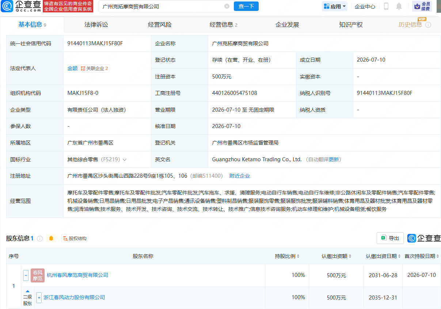441x309 pixels.
Task: Click 注册资本 value 500万元
Action: click(x=221, y=77)
